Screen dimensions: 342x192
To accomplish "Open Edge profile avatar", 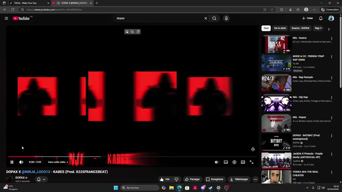I will click(306, 10).
